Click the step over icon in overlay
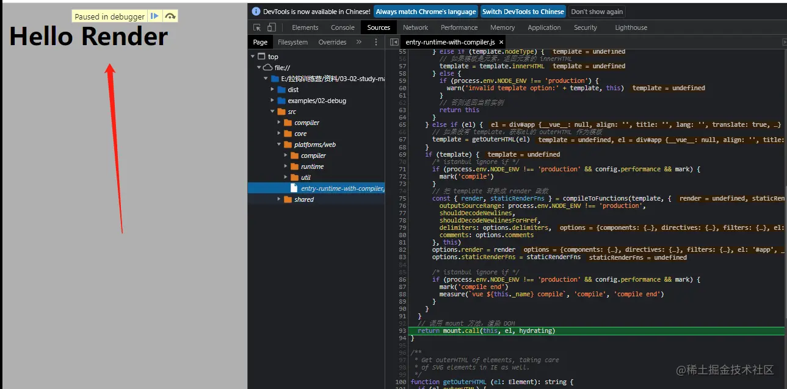This screenshot has height=389, width=787. click(170, 16)
